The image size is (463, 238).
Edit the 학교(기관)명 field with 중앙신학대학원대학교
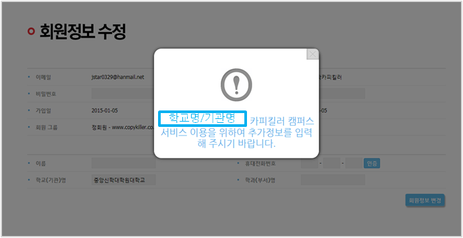123,180
